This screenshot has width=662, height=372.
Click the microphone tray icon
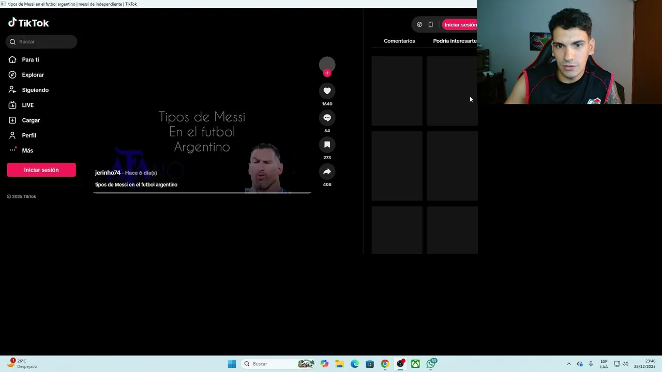coord(591,364)
